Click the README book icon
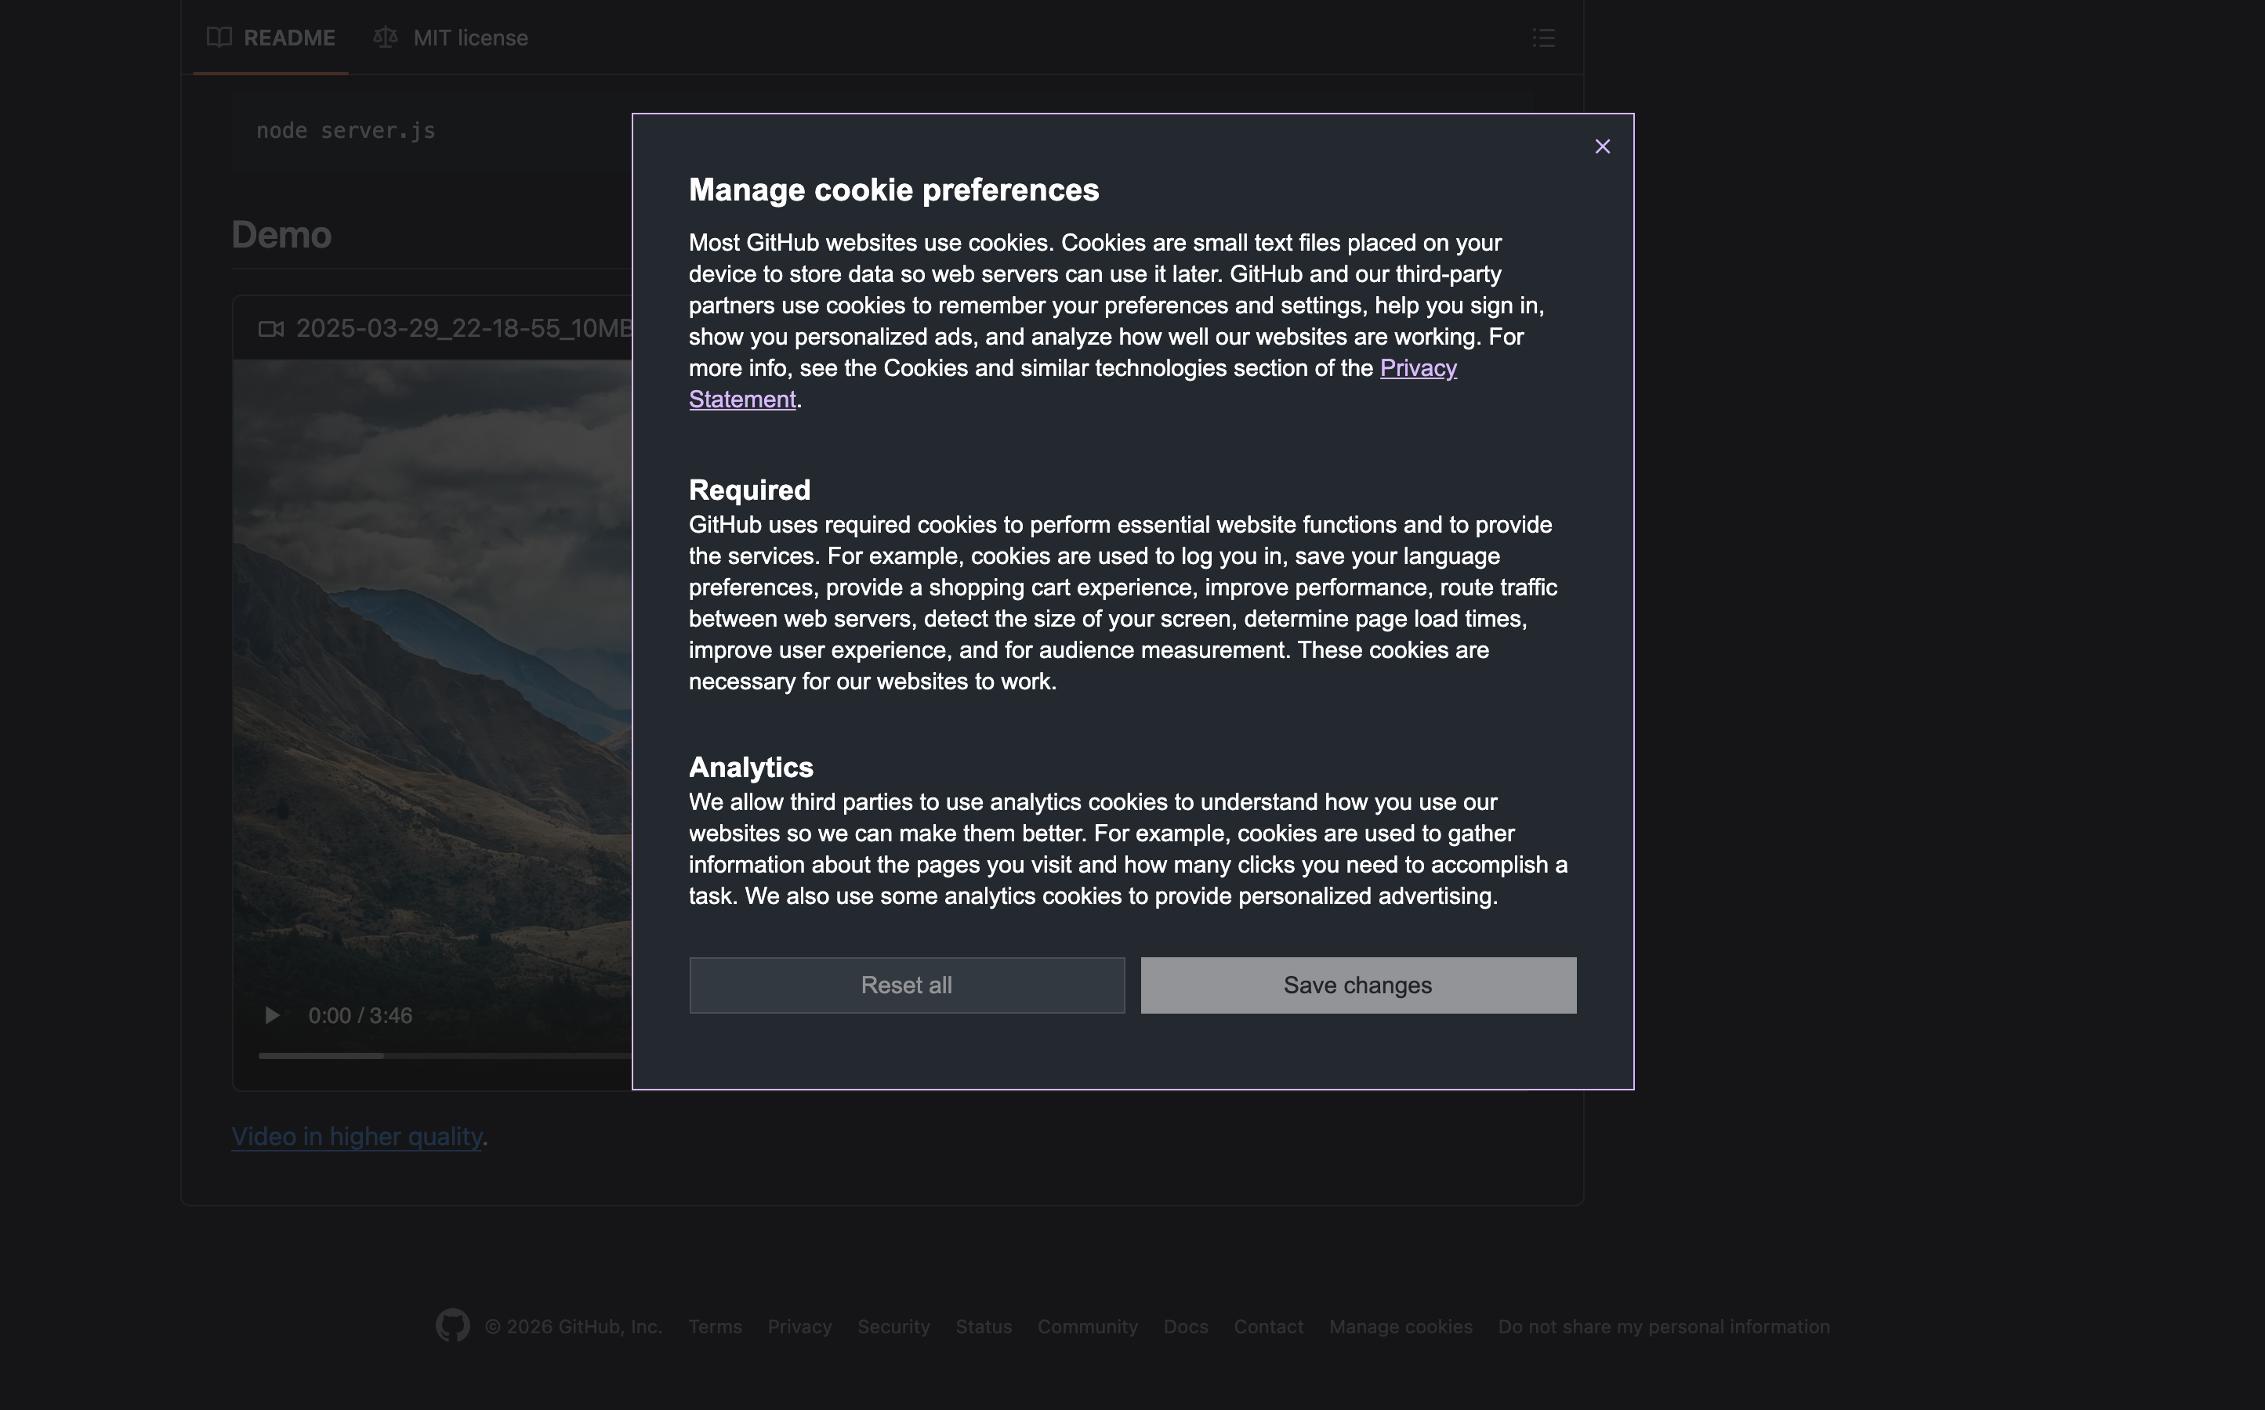 point(219,38)
